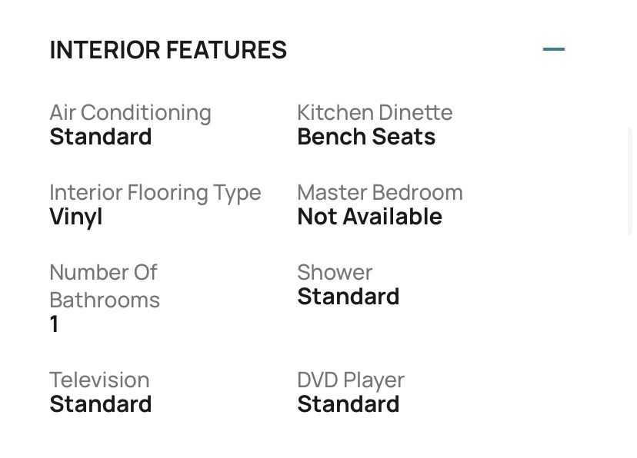Click the Vinyl flooring value

pyautogui.click(x=76, y=217)
